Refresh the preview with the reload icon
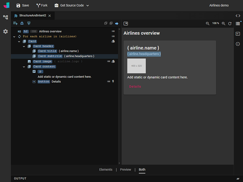This screenshot has height=182, width=243. 230,23
